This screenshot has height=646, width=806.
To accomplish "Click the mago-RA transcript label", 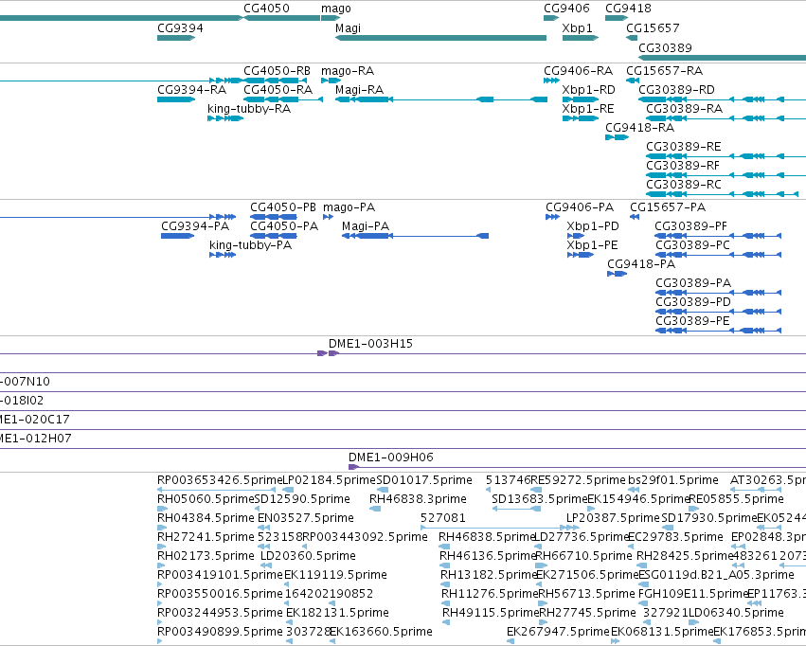I will (x=348, y=70).
